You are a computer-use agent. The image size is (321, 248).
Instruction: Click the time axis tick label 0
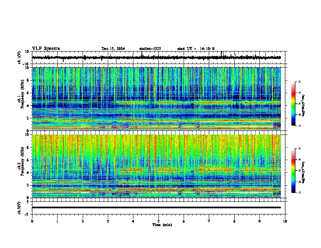tap(32, 221)
